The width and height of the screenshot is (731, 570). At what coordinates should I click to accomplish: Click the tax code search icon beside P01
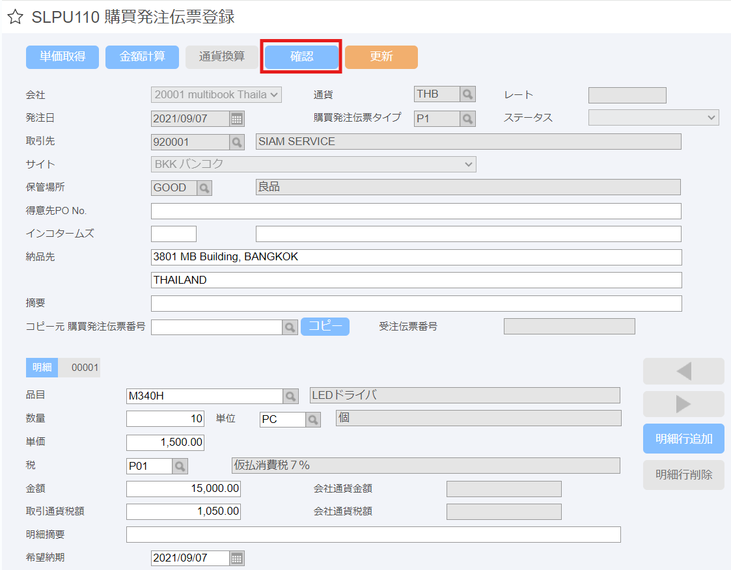[x=180, y=466]
